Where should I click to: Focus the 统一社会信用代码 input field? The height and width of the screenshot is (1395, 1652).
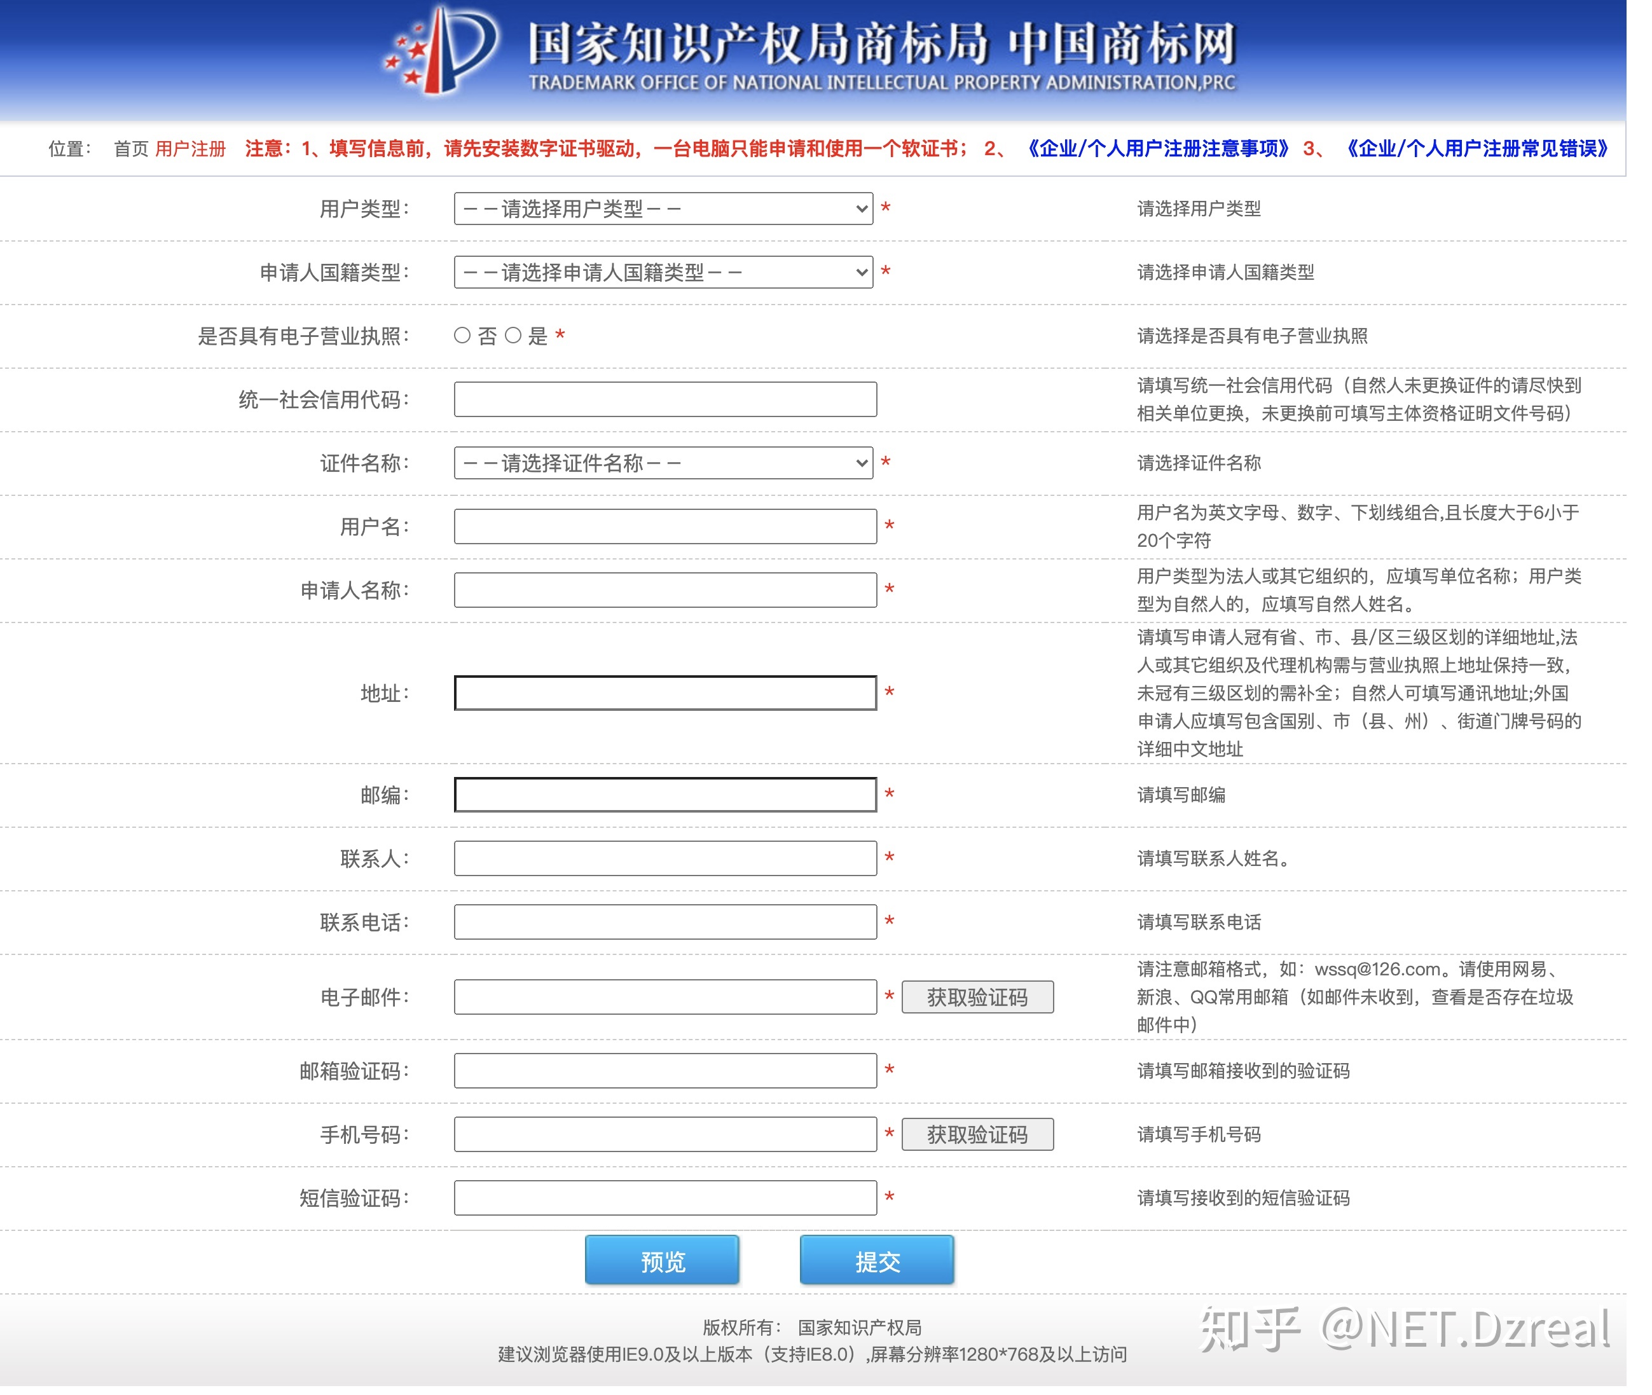(665, 400)
